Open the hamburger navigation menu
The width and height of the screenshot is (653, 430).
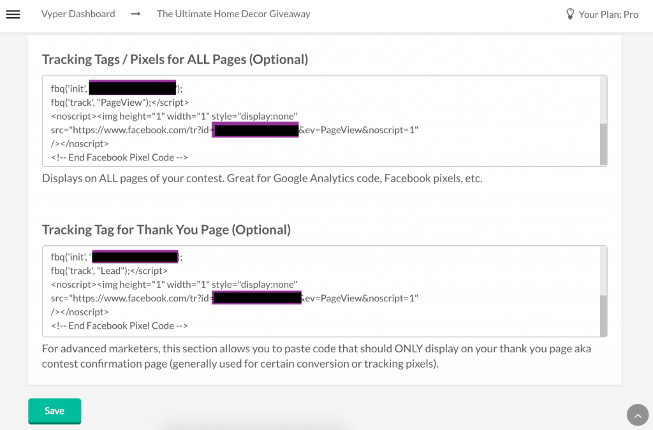pos(13,14)
